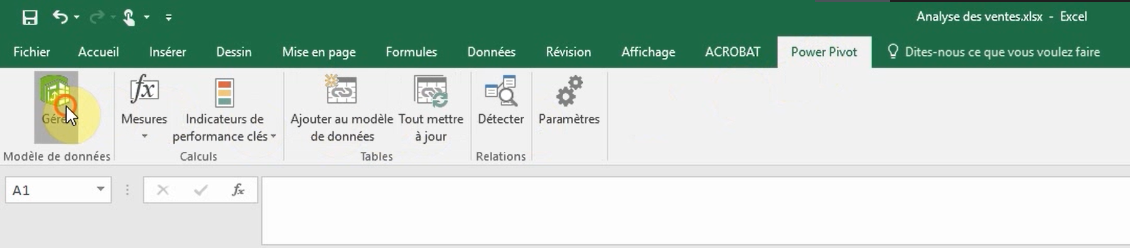Image resolution: width=1130 pixels, height=248 pixels.
Task: Customize Quick Access Toolbar dropdown
Action: tap(168, 18)
